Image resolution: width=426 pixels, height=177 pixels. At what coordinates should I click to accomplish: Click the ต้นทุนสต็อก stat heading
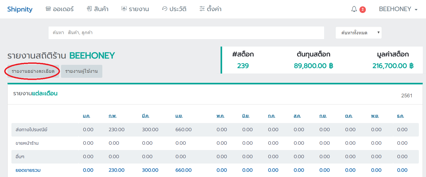[x=314, y=54]
